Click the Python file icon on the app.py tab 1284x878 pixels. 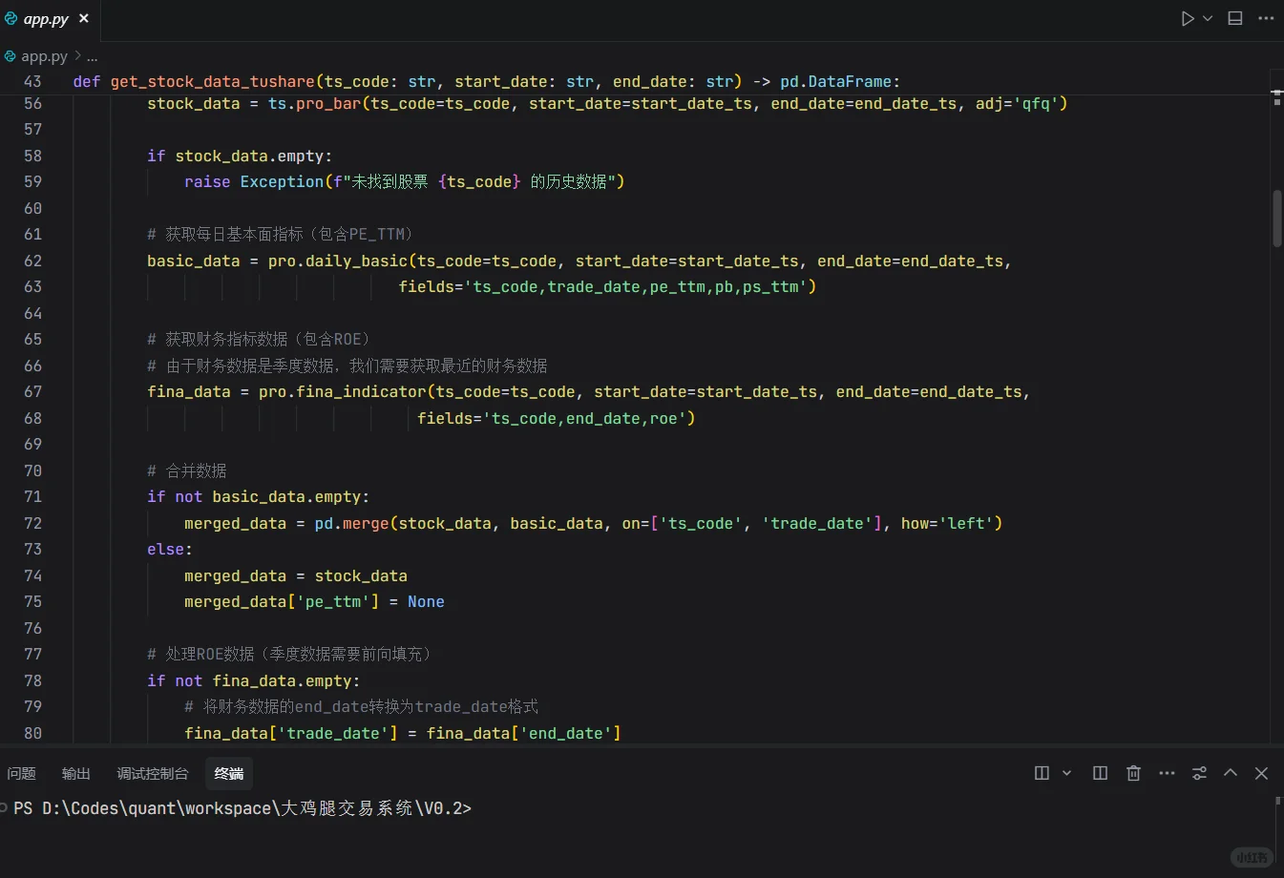[x=11, y=18]
